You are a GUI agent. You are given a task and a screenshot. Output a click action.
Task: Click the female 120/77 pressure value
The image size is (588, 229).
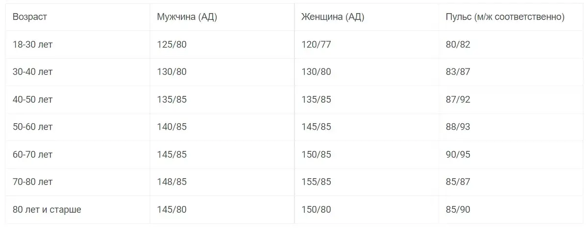(316, 45)
